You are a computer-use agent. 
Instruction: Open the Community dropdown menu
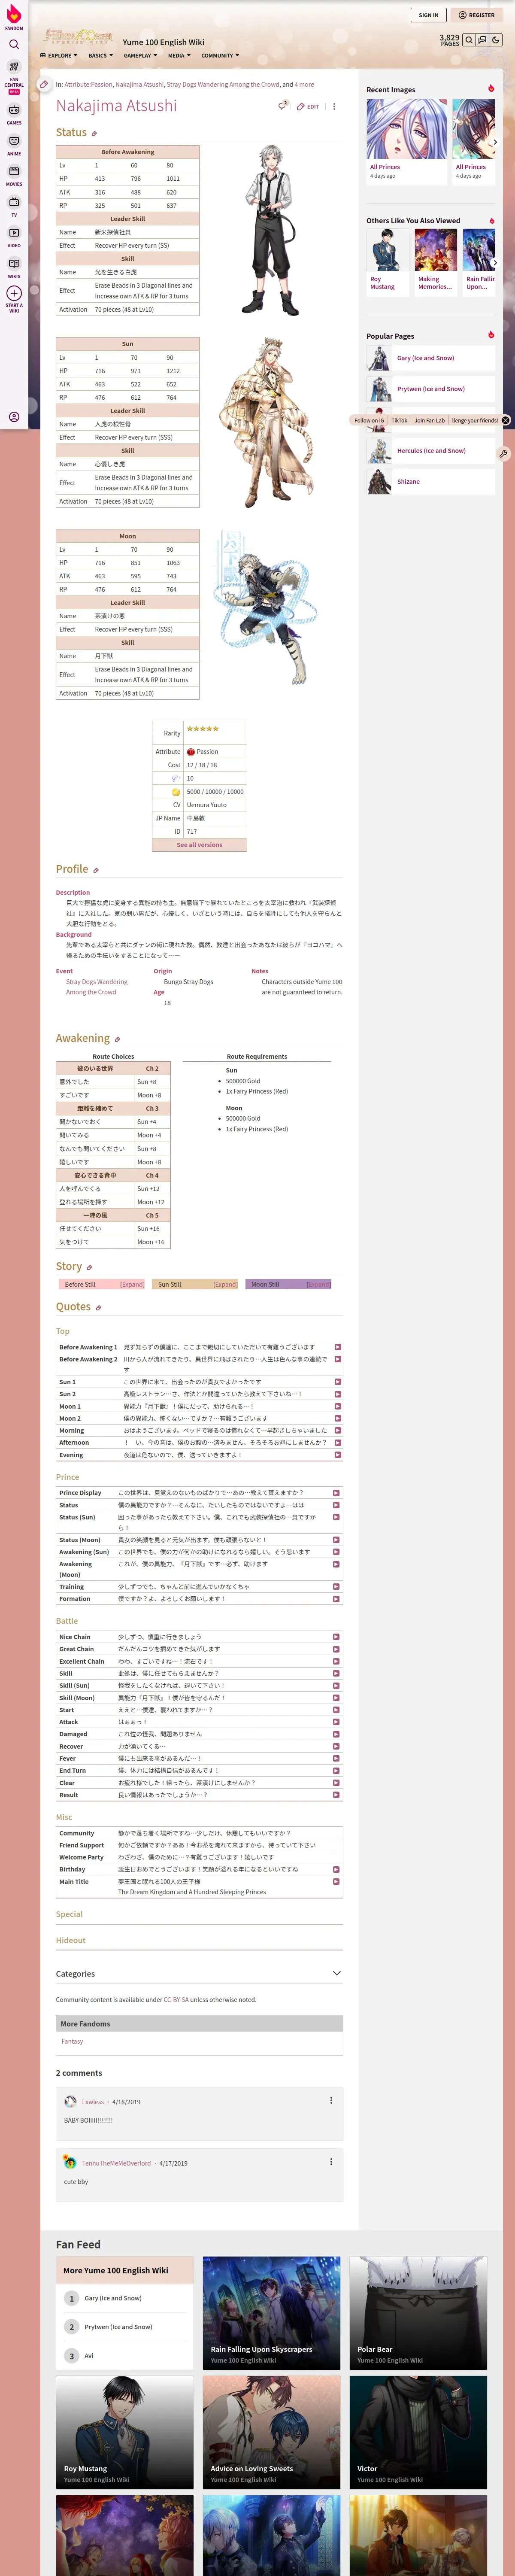220,56
